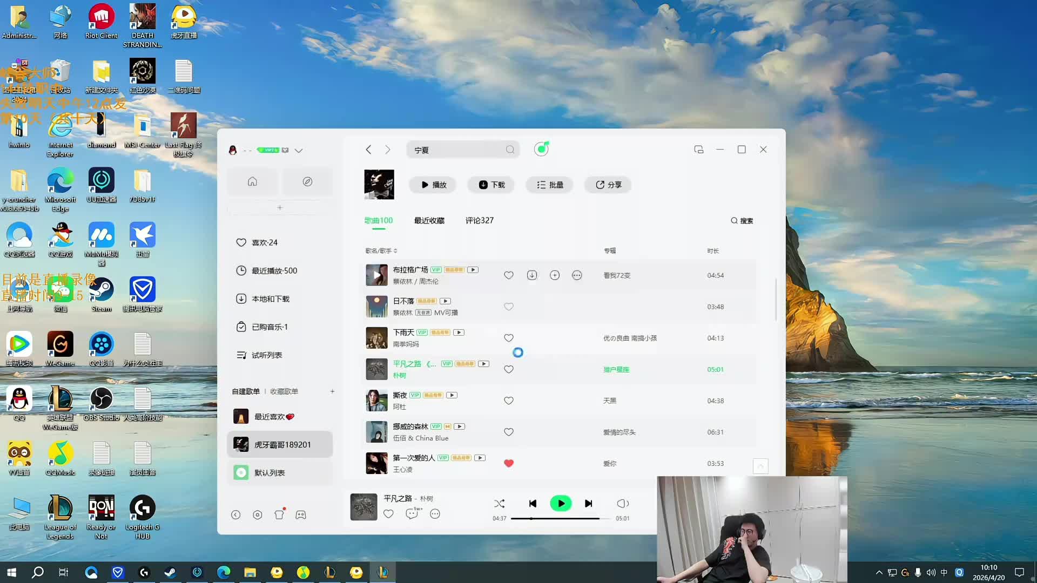Viewport: 1037px width, 583px height.
Task: Click the shuffle playback mode icon
Action: pos(499,504)
